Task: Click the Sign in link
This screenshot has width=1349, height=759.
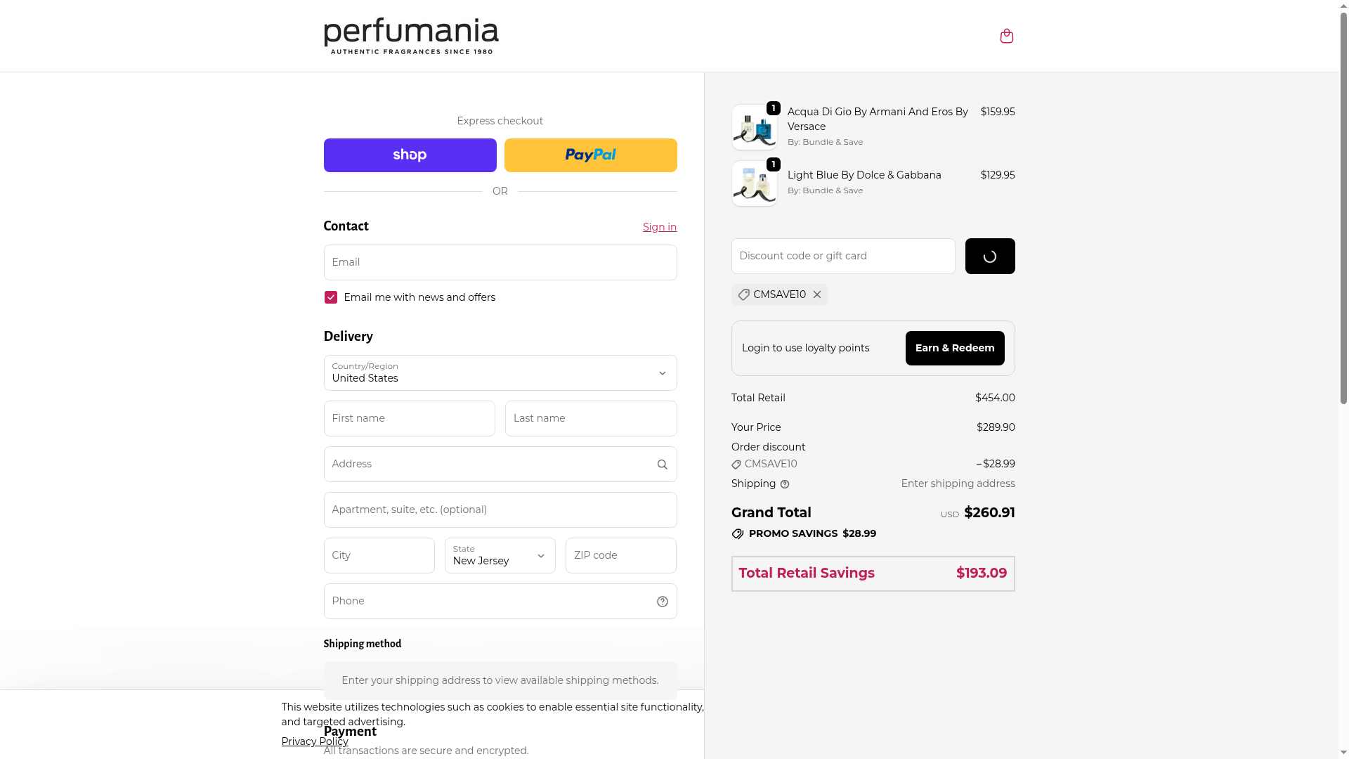Action: click(659, 227)
